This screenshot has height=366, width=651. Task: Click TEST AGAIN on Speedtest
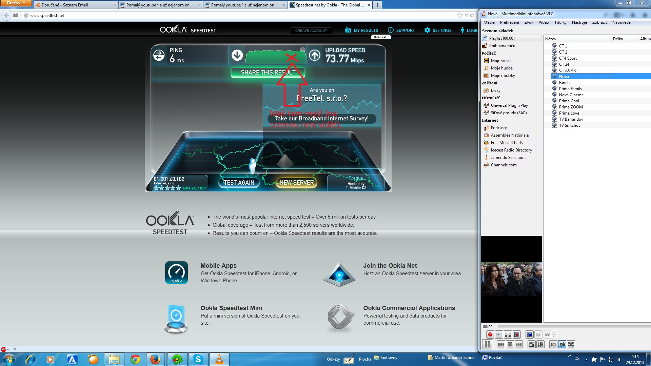coord(239,183)
